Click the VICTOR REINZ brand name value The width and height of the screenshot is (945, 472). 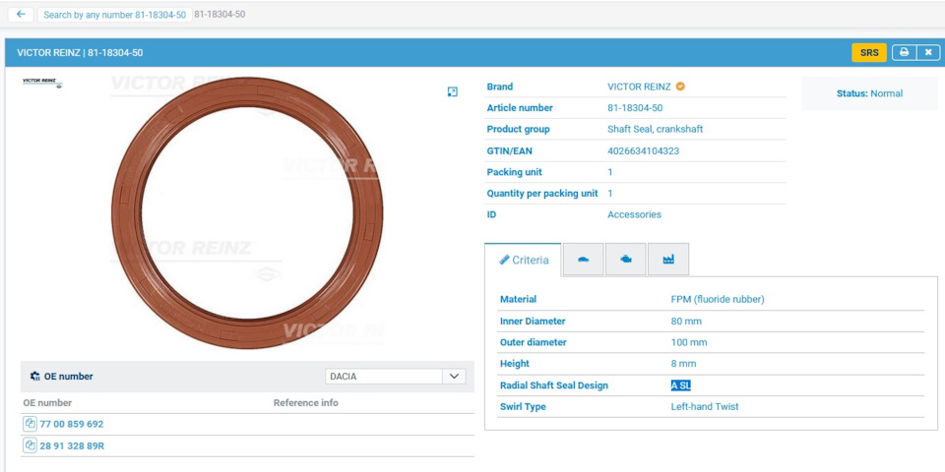(x=639, y=87)
